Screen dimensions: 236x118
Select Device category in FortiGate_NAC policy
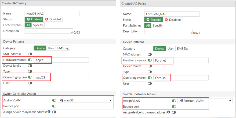click(x=160, y=49)
